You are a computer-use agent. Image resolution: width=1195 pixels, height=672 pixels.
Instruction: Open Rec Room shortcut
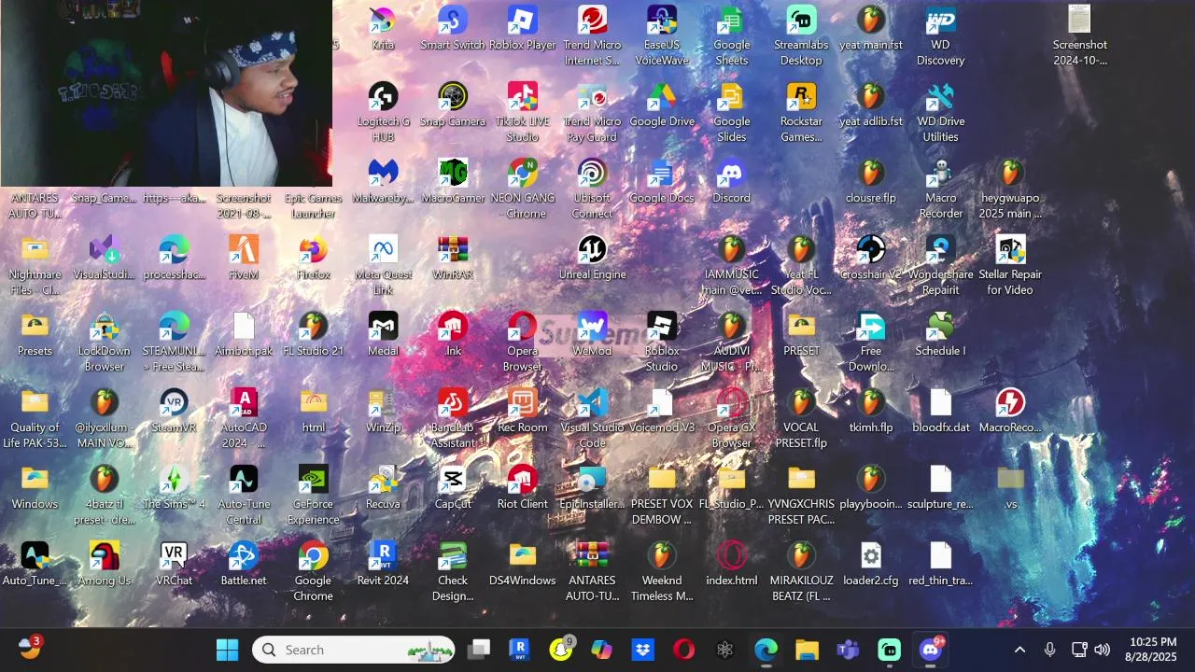pos(523,411)
